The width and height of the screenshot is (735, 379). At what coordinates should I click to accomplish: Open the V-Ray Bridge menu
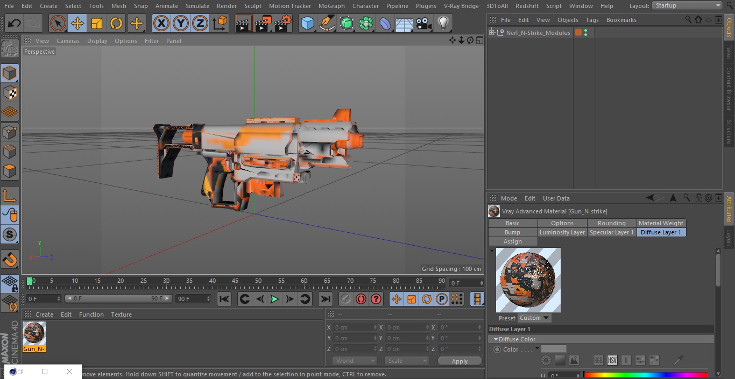click(x=461, y=6)
